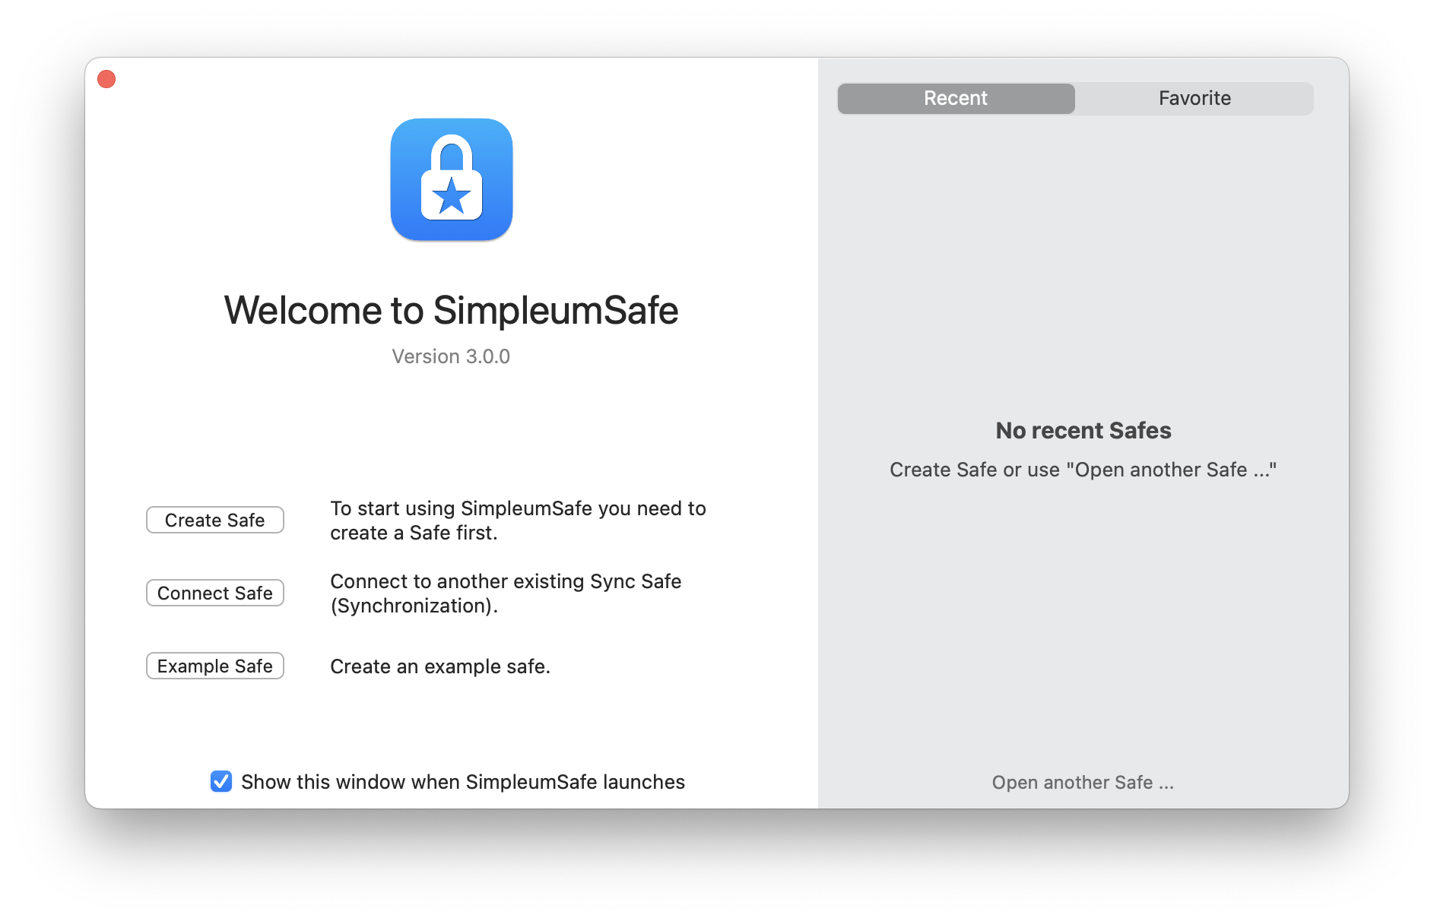This screenshot has width=1434, height=921.
Task: Click the 'Connect to another existing Sync Safe' description
Action: tap(506, 593)
